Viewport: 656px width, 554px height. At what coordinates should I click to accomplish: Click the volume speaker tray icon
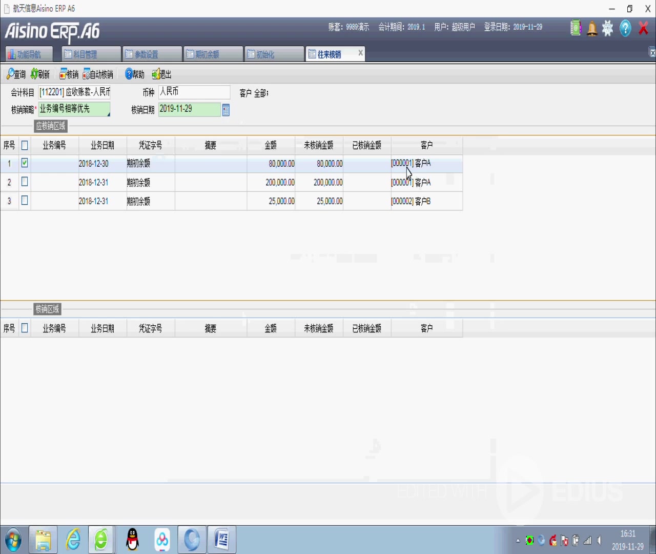[599, 540]
